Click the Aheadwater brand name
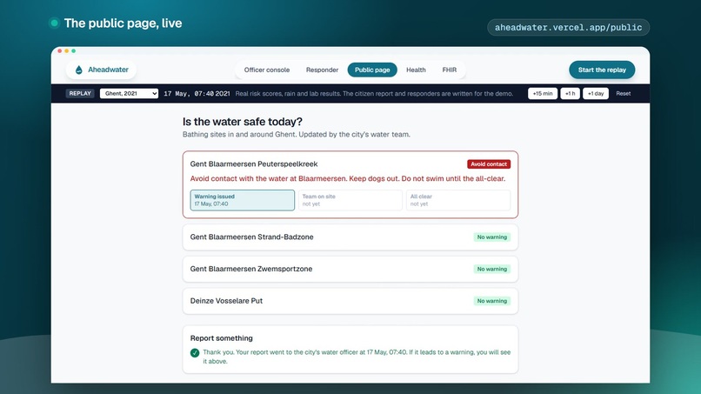701x394 pixels. (x=108, y=70)
